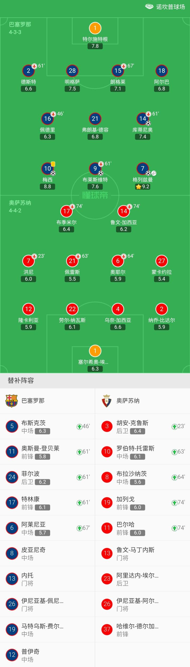Click the stadium icon beside 诺坎普球场
This screenshot has width=190, height=667.
tap(149, 6)
